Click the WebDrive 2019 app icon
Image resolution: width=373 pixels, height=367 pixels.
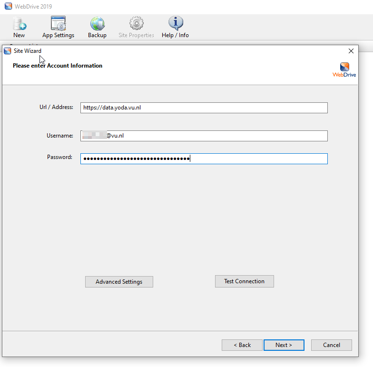click(8, 7)
